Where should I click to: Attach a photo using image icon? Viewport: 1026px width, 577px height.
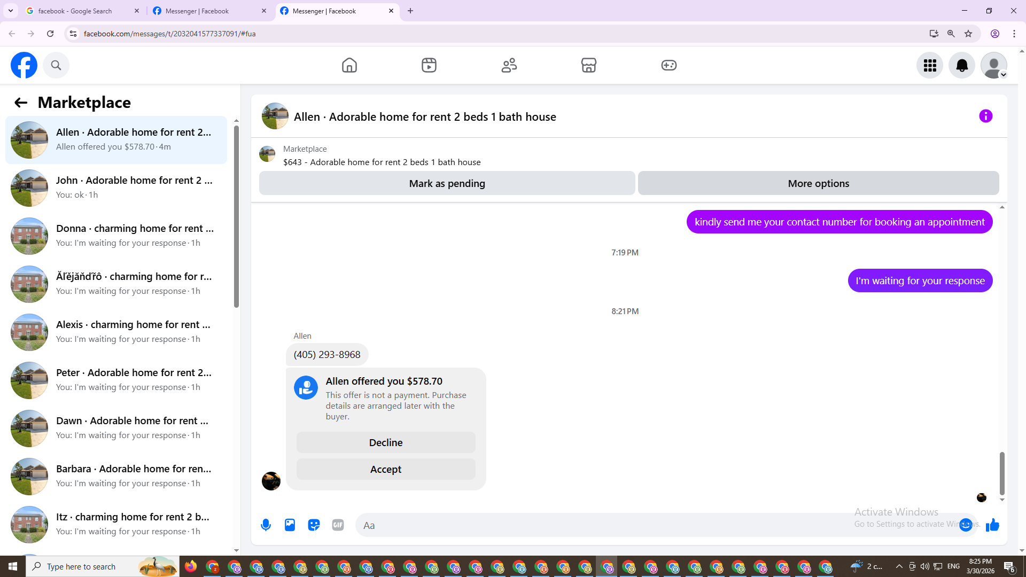point(290,525)
